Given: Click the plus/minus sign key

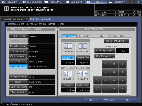Looking at the screenshot, I should click(98, 89).
